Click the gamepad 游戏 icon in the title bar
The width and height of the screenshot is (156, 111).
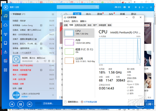click(x=118, y=7)
